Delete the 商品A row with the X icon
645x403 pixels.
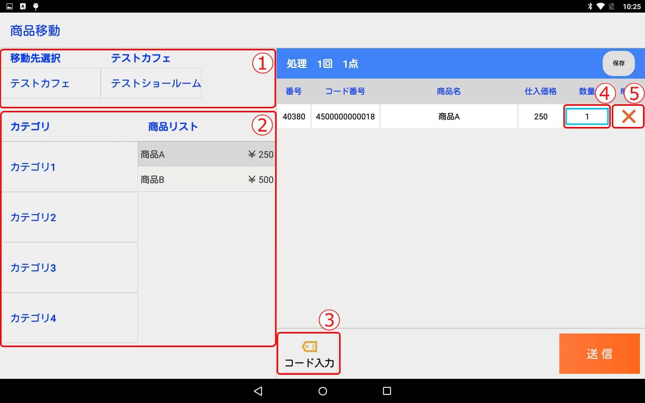628,117
